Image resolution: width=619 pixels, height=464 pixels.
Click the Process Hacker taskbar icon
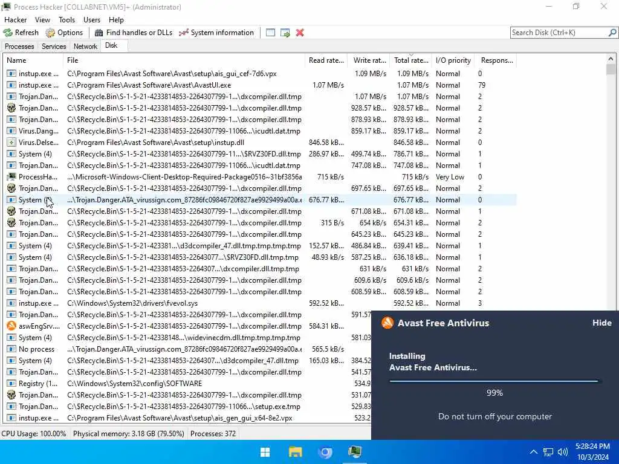click(355, 452)
